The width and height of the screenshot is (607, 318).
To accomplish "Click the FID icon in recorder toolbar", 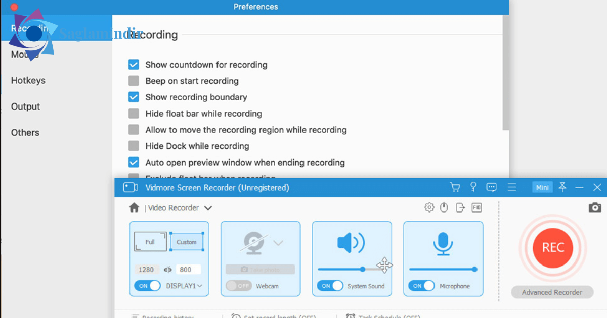I will tap(476, 207).
